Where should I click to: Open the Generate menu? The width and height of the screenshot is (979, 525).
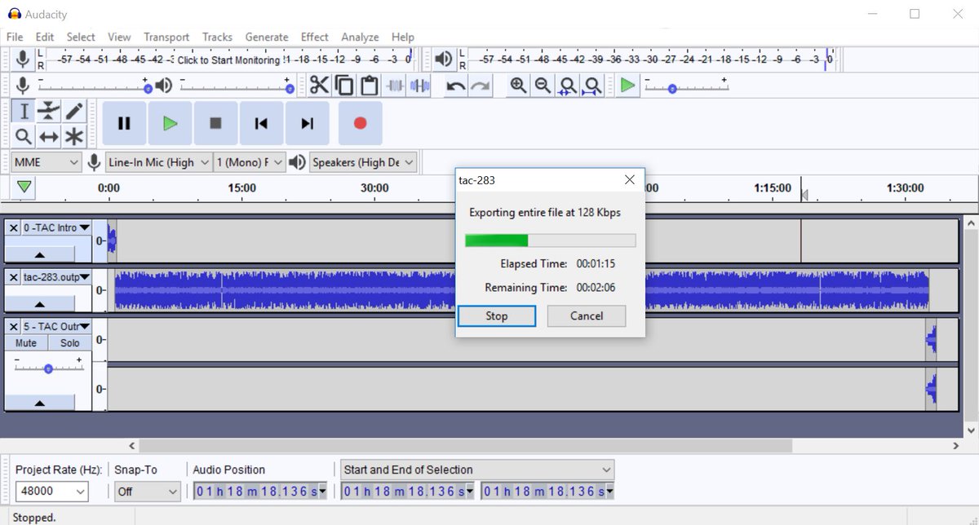point(267,37)
